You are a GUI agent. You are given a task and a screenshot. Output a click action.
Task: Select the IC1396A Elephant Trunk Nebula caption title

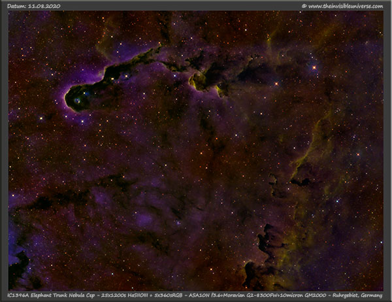point(49,295)
